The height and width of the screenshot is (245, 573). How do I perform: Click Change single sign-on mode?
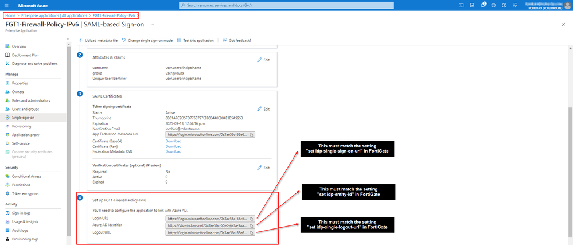tap(147, 41)
